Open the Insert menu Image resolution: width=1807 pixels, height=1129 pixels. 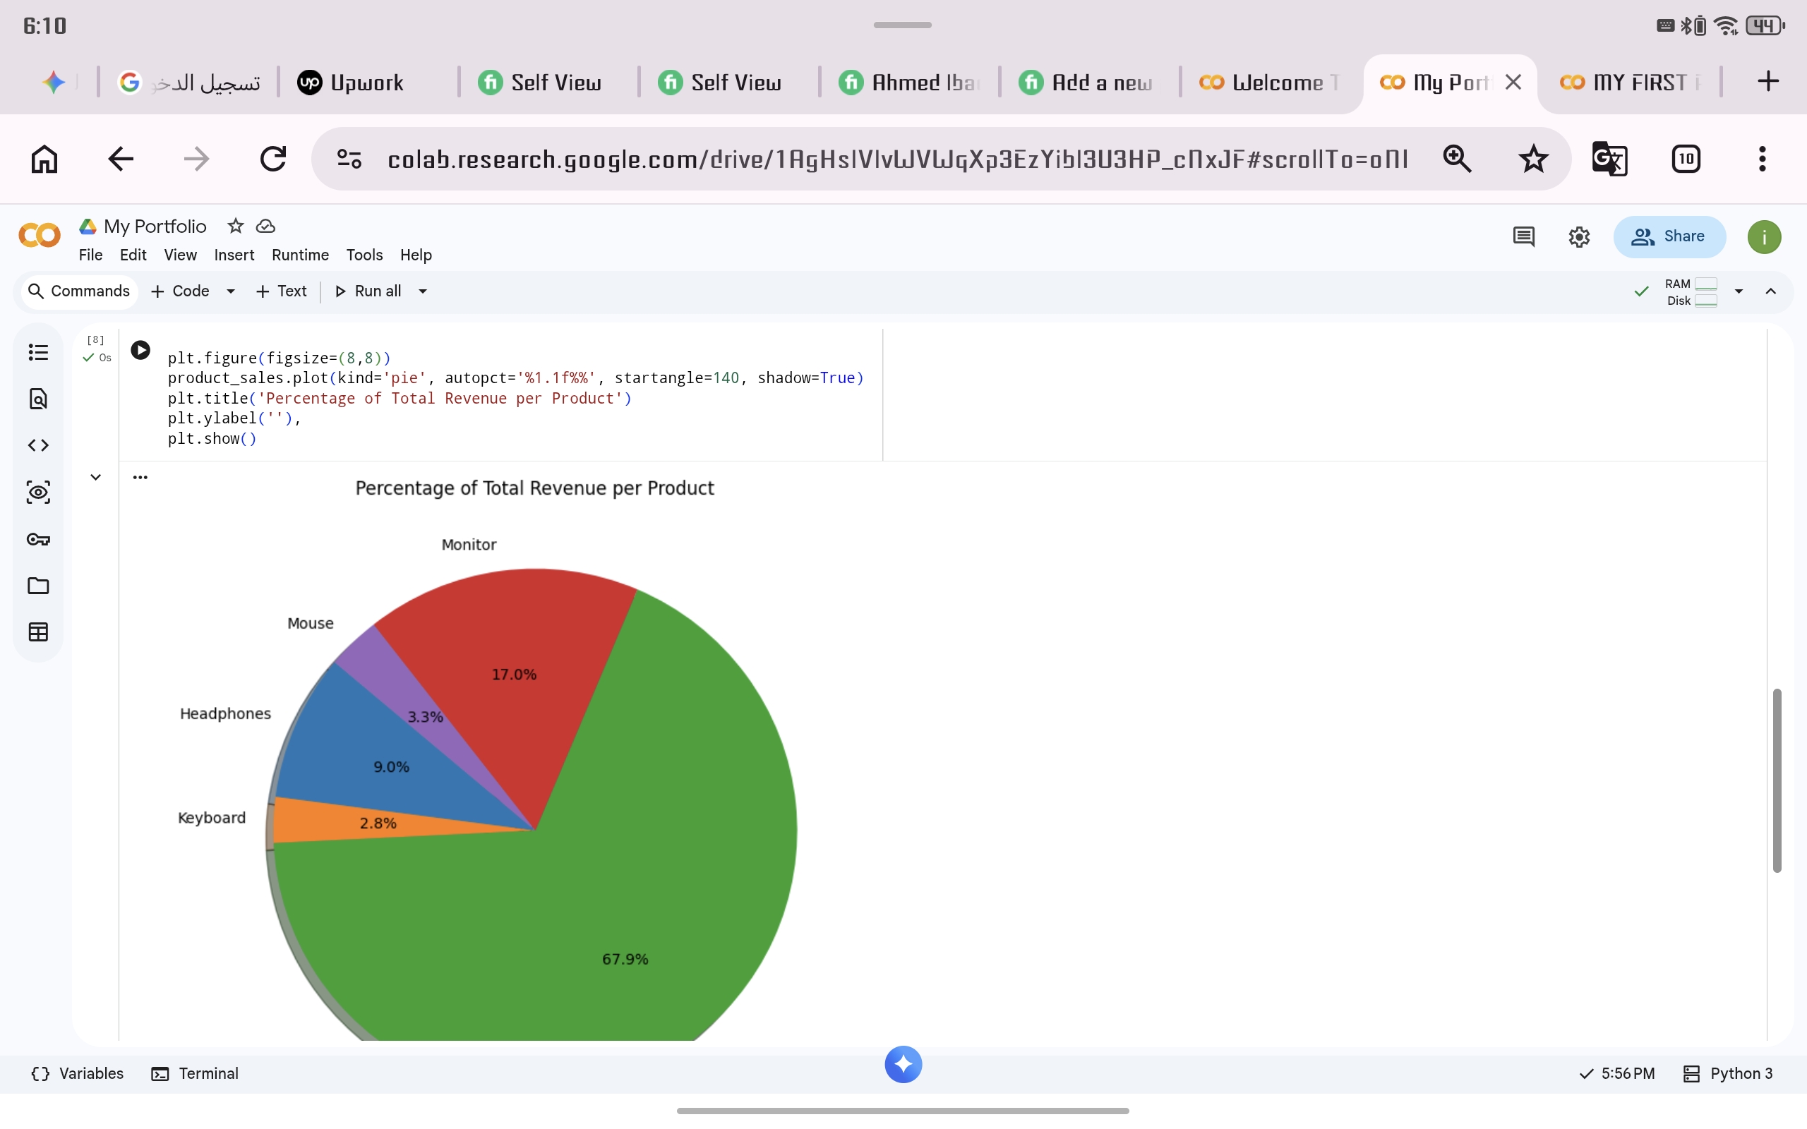click(x=234, y=255)
